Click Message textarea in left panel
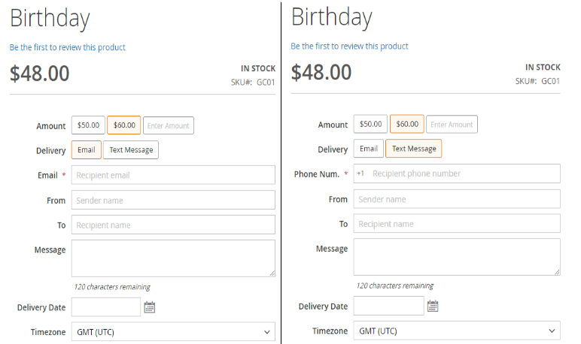 click(x=173, y=258)
